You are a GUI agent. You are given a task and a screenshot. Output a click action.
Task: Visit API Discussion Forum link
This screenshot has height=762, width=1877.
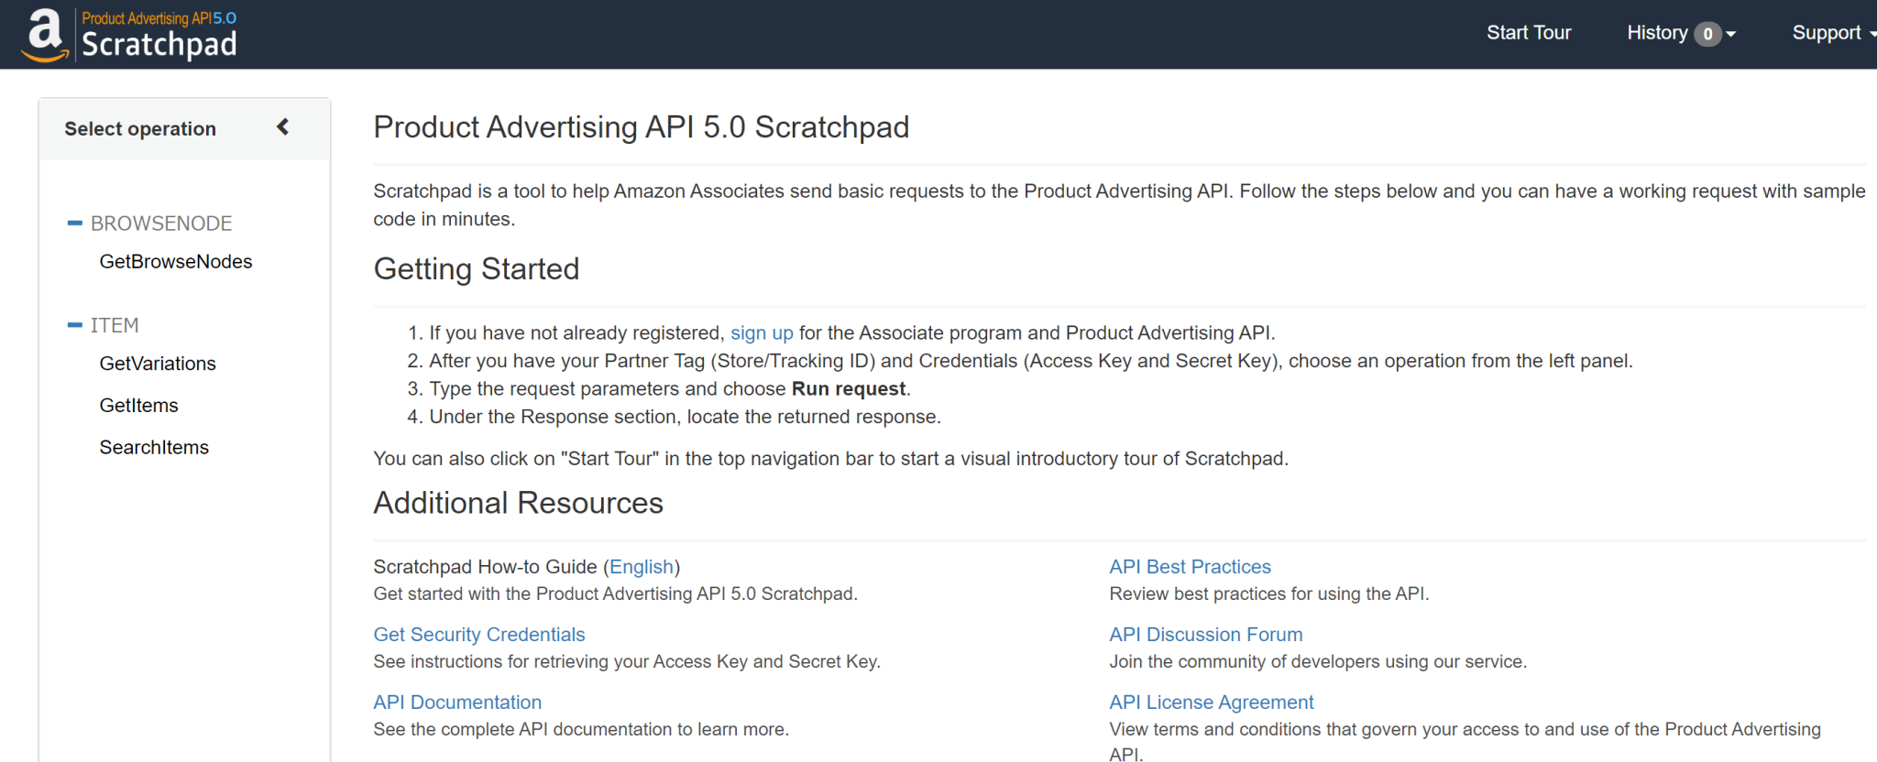(1205, 635)
